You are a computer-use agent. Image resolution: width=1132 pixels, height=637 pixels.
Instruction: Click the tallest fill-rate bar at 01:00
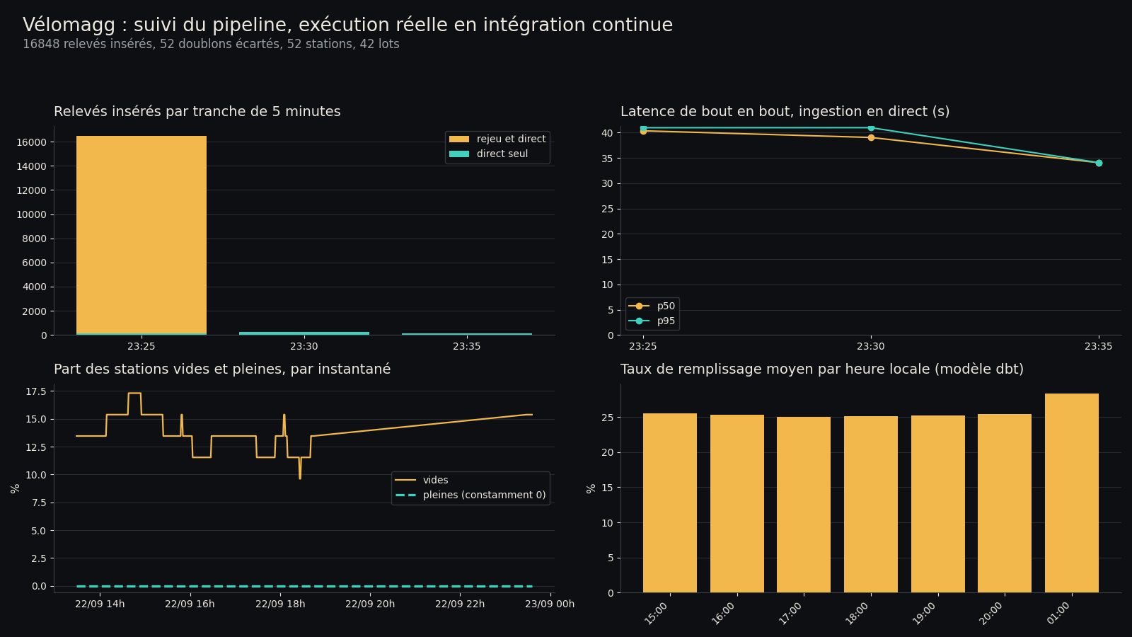[1072, 493]
